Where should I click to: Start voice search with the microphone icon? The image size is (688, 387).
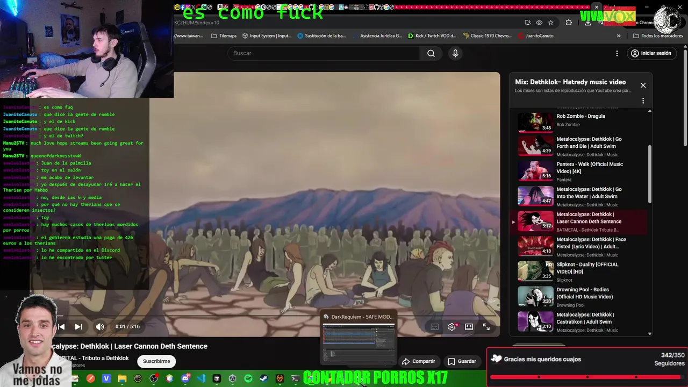(455, 53)
